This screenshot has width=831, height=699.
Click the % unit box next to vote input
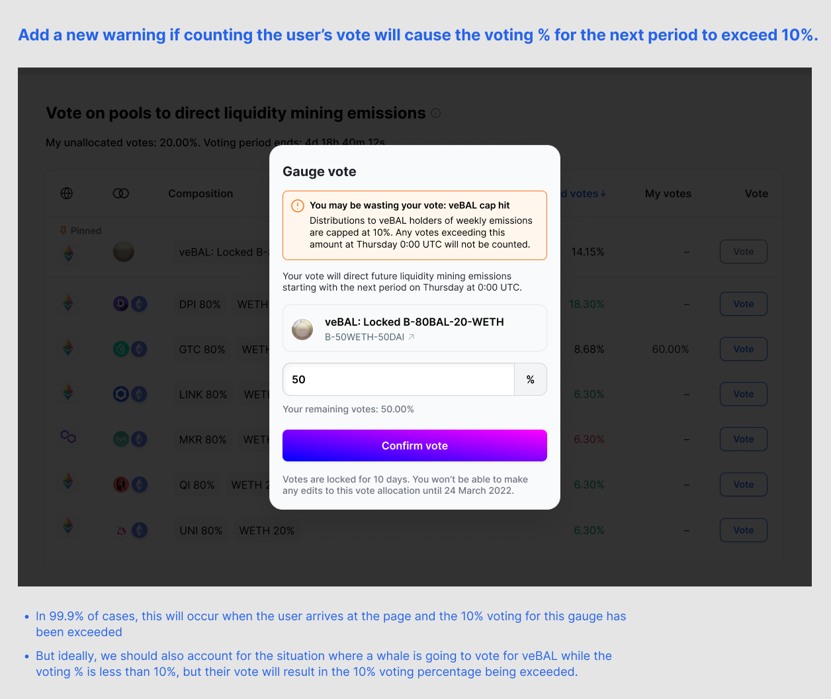pyautogui.click(x=530, y=379)
